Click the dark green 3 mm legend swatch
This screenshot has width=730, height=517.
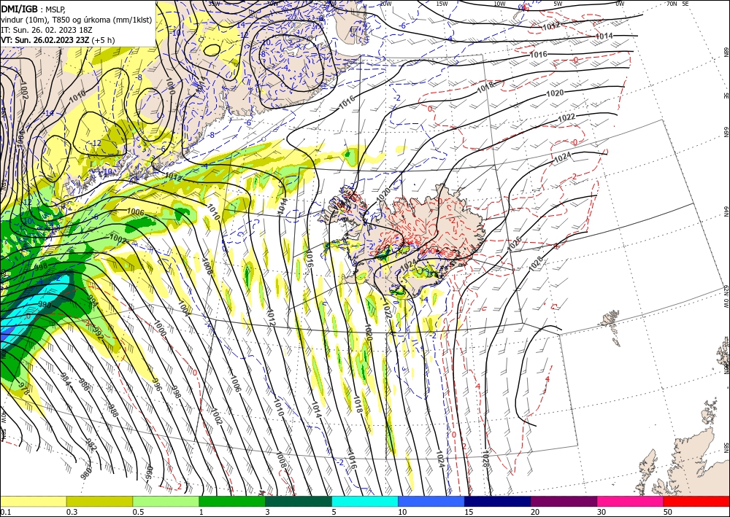tap(299, 501)
